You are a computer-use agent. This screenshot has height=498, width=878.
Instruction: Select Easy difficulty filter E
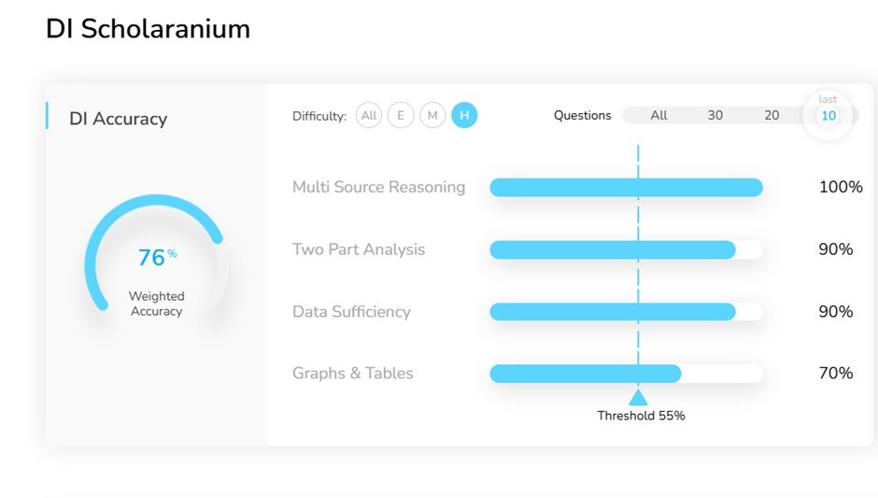401,116
